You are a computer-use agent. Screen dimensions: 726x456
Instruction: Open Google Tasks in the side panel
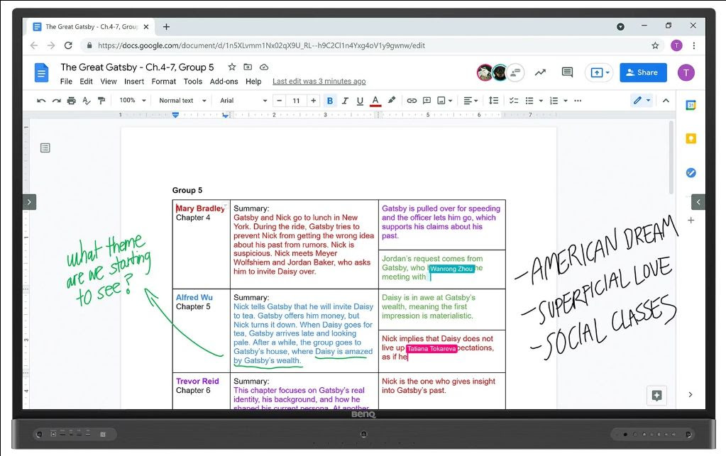[x=691, y=172]
